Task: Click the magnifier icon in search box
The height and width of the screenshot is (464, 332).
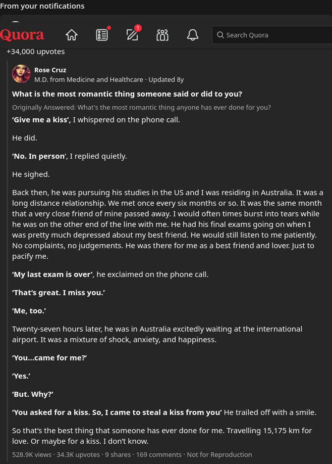Action: [220, 35]
